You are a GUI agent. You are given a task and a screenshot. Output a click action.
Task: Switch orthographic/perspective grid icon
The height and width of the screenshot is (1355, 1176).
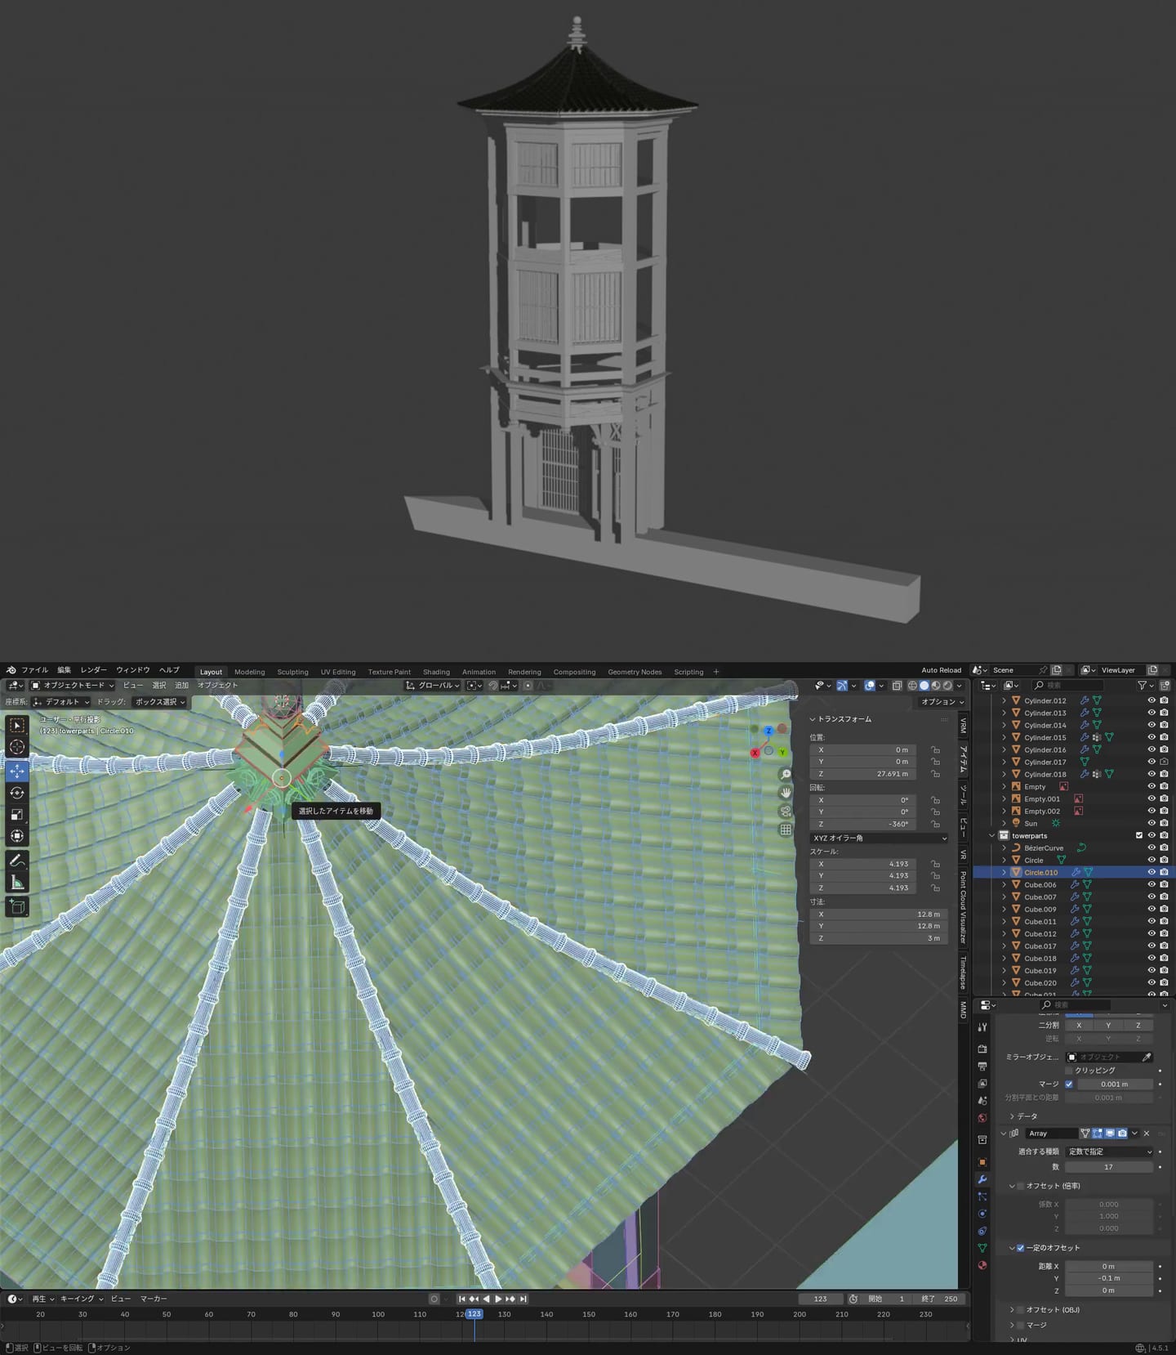pyautogui.click(x=786, y=830)
